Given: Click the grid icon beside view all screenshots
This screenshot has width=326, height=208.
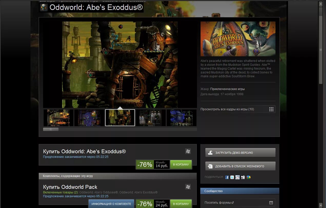Looking at the screenshot, I should pos(271,109).
